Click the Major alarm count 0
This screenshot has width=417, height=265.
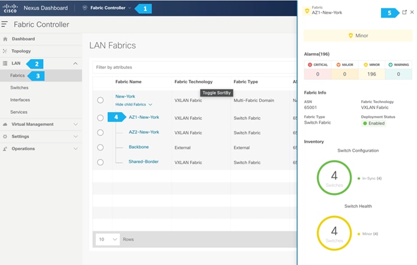(345, 74)
